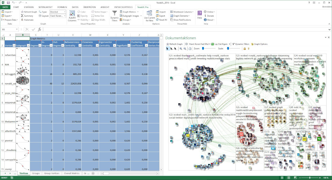Open the graph Type dropdown showing Directed
The width and height of the screenshot is (332, 180).
(x=57, y=12)
